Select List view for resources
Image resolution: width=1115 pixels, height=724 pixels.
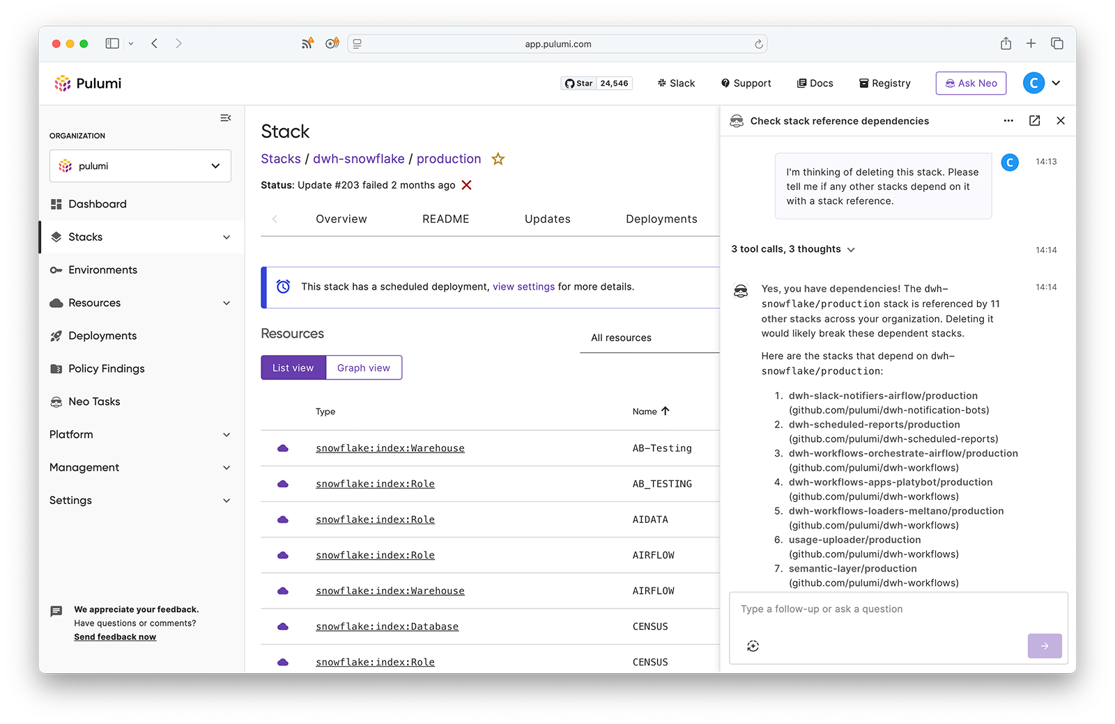point(293,368)
